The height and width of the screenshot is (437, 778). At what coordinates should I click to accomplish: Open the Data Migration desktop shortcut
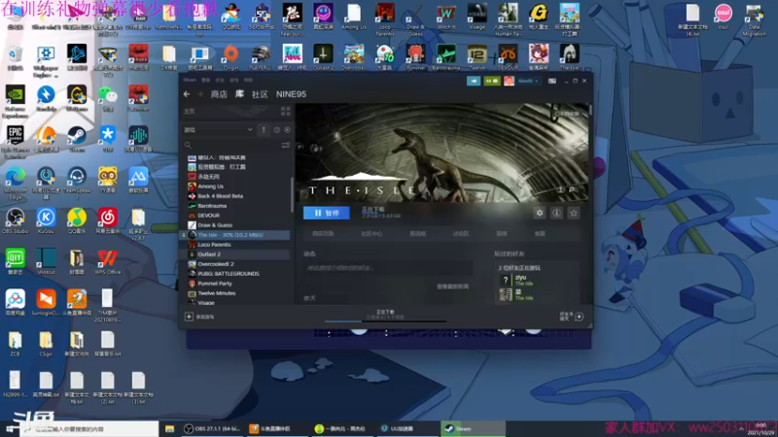click(x=755, y=19)
